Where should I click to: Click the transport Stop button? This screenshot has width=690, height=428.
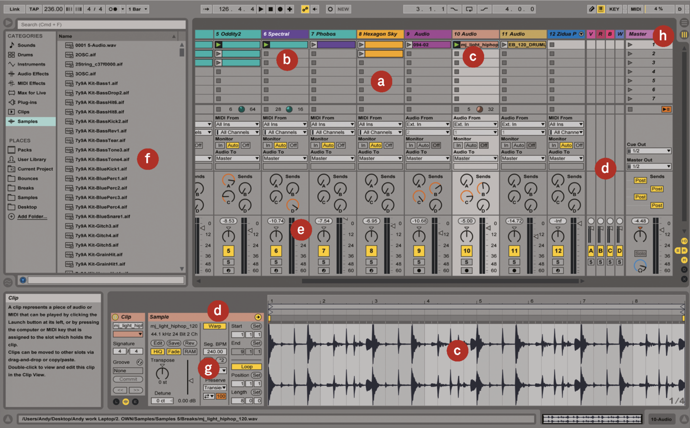point(271,9)
